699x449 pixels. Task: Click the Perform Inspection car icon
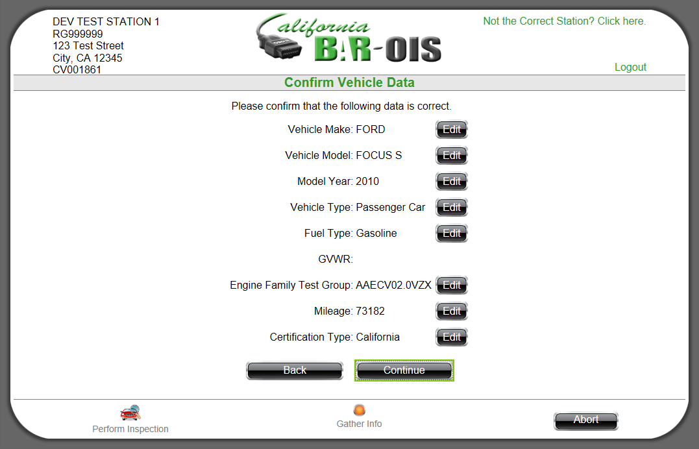[x=130, y=413]
